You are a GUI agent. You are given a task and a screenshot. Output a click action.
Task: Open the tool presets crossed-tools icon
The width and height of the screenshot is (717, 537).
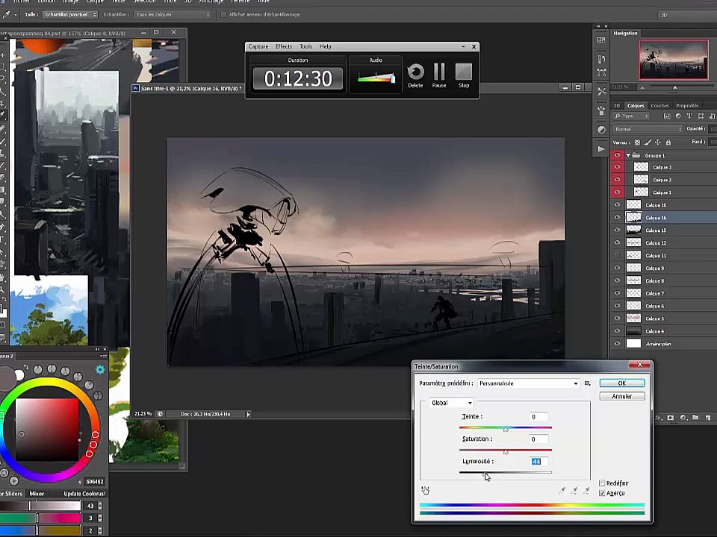[601, 91]
